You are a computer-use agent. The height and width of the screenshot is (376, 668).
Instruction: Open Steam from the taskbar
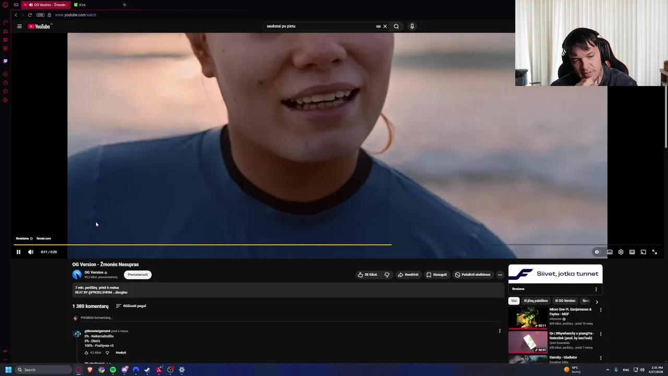(x=147, y=370)
